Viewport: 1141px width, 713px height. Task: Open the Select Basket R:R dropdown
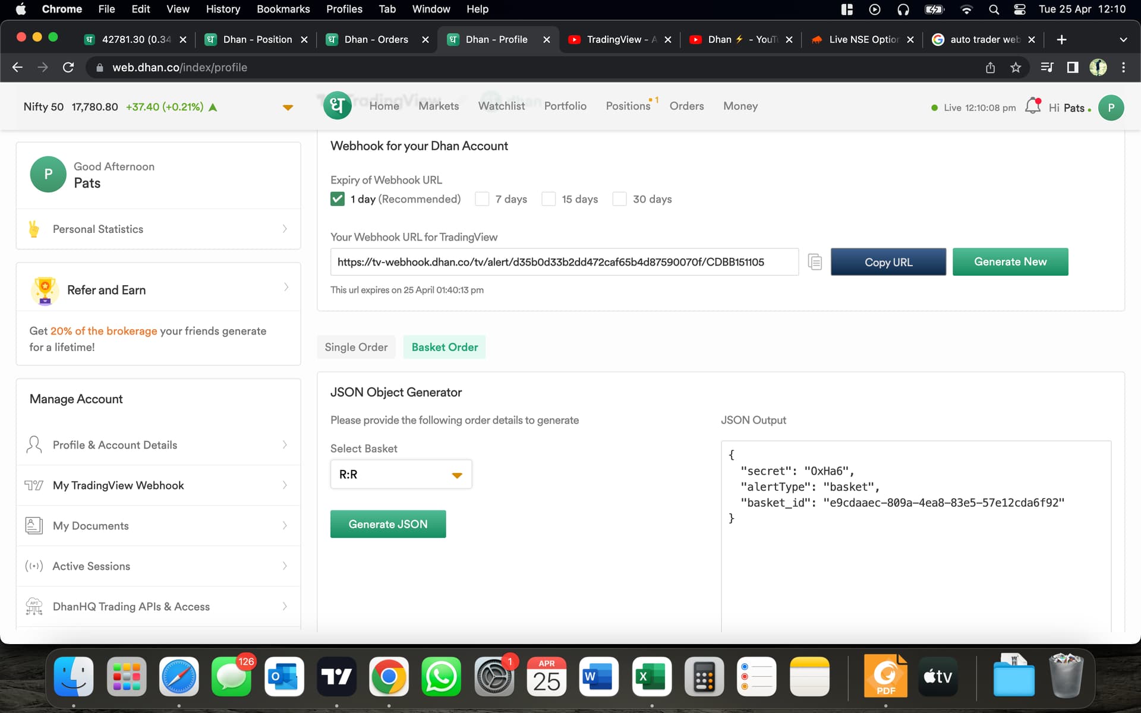[x=401, y=474]
